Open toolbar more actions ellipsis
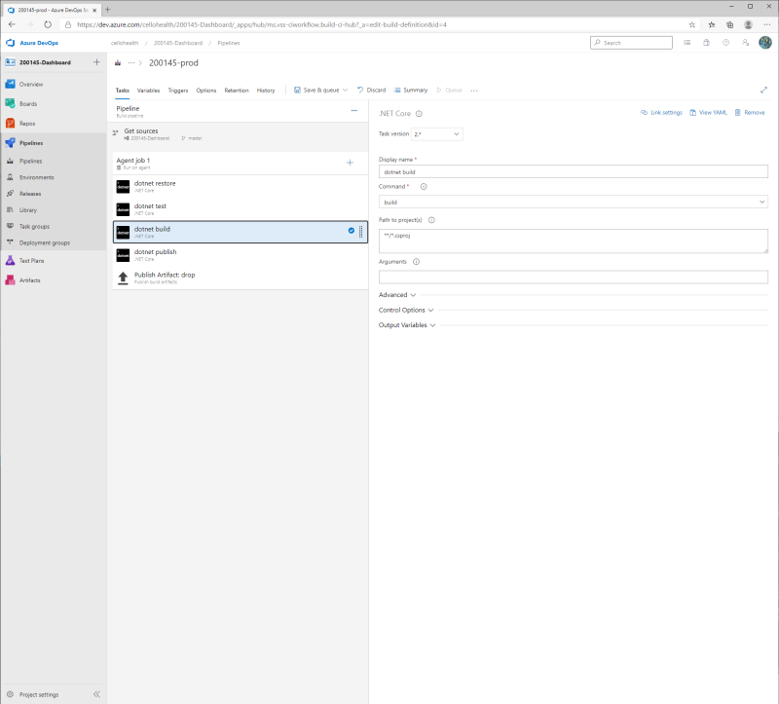Viewport: 779px width, 704px height. [x=474, y=91]
